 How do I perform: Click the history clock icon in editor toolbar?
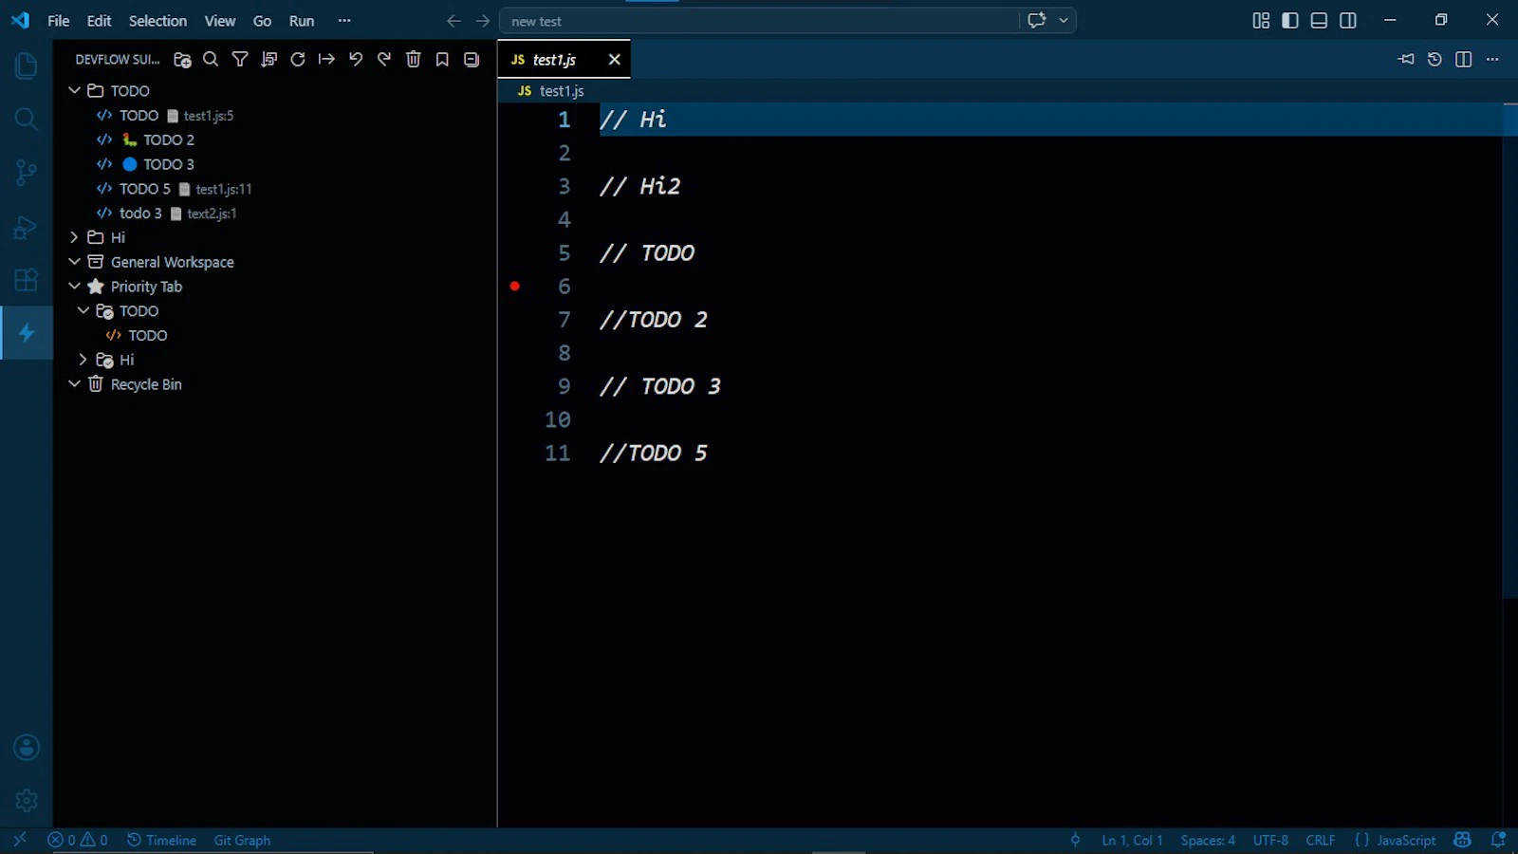point(1435,60)
